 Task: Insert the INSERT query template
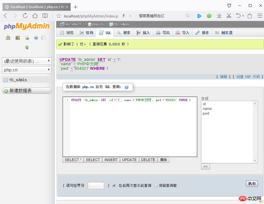[111, 160]
